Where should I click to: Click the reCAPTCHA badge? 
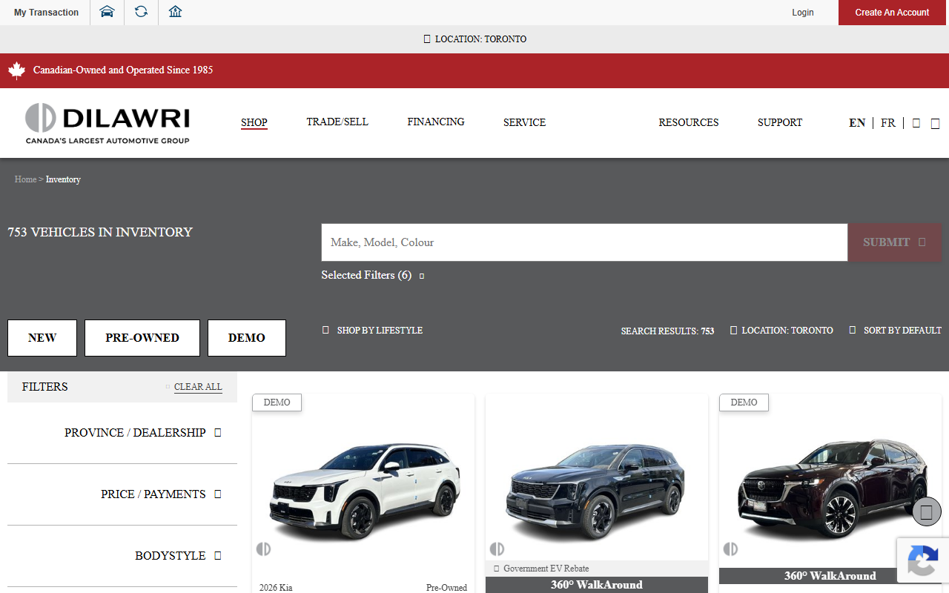923,560
